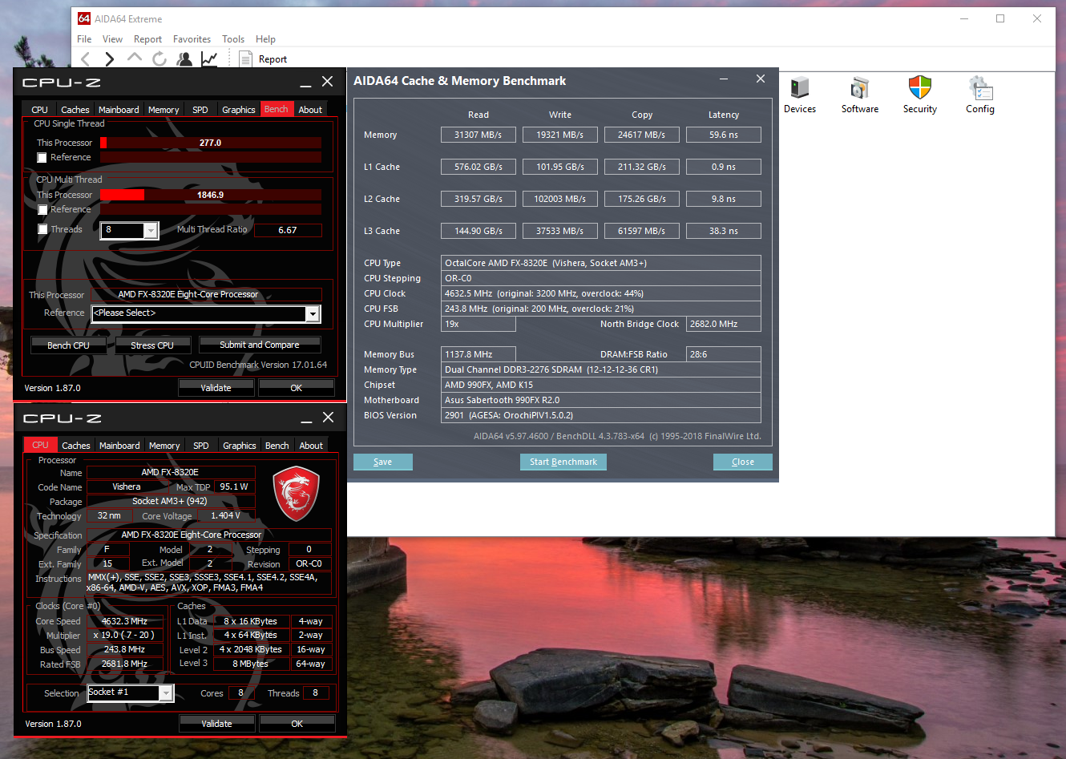The height and width of the screenshot is (759, 1066).
Task: Click L3 Cache Copy value 61597 MB/s
Action: click(x=642, y=231)
